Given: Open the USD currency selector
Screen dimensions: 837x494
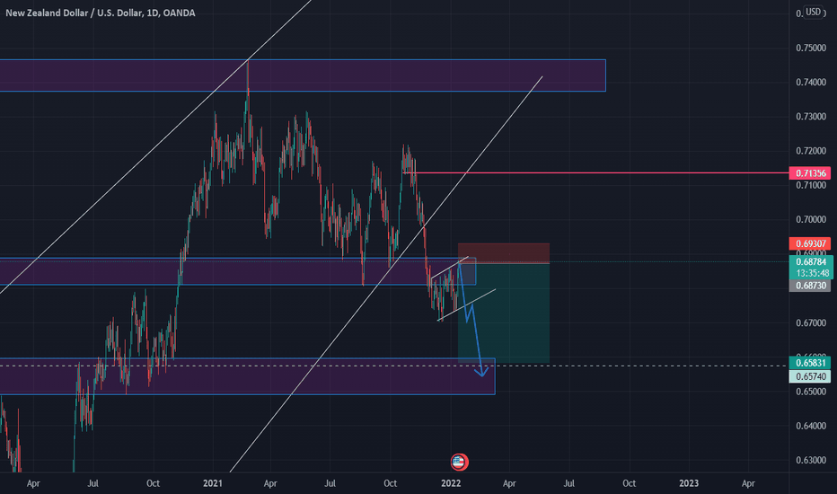Looking at the screenshot, I should (x=813, y=12).
